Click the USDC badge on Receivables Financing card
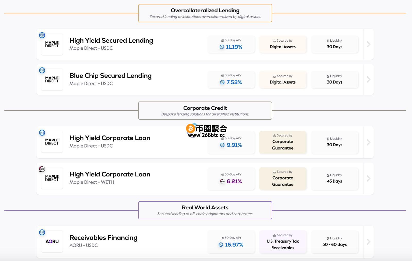The image size is (412, 261). click(42, 232)
